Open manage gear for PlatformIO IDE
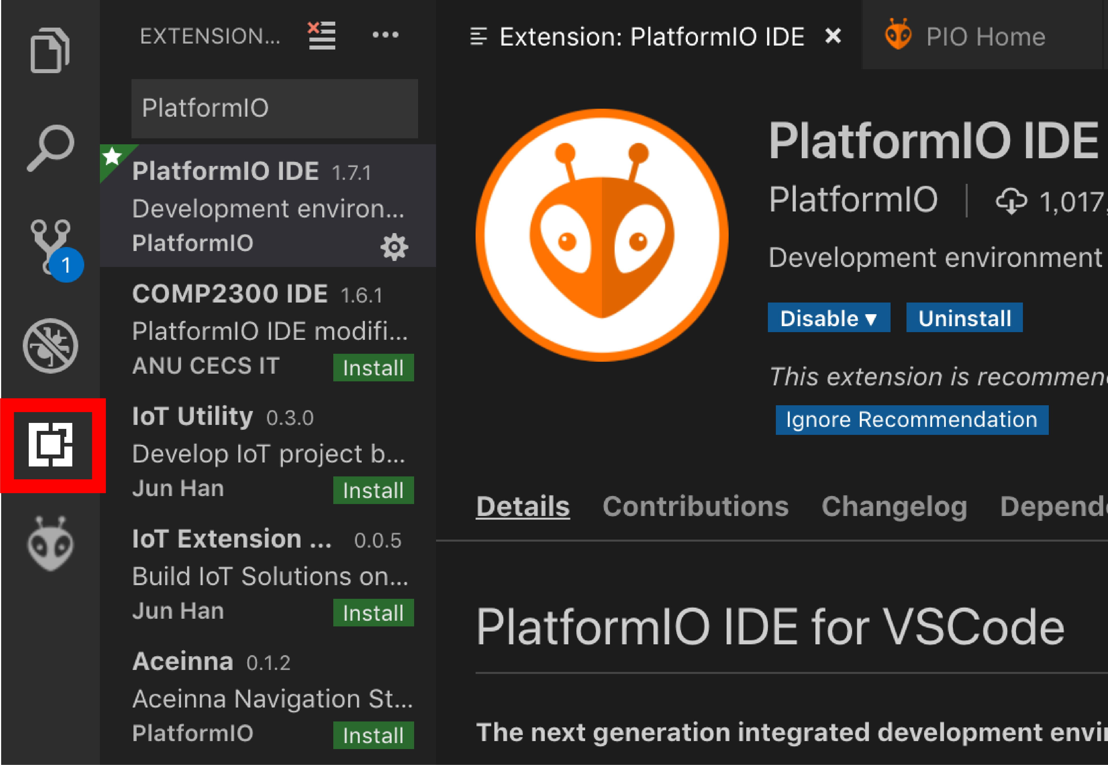This screenshot has width=1108, height=765. pyautogui.click(x=394, y=247)
